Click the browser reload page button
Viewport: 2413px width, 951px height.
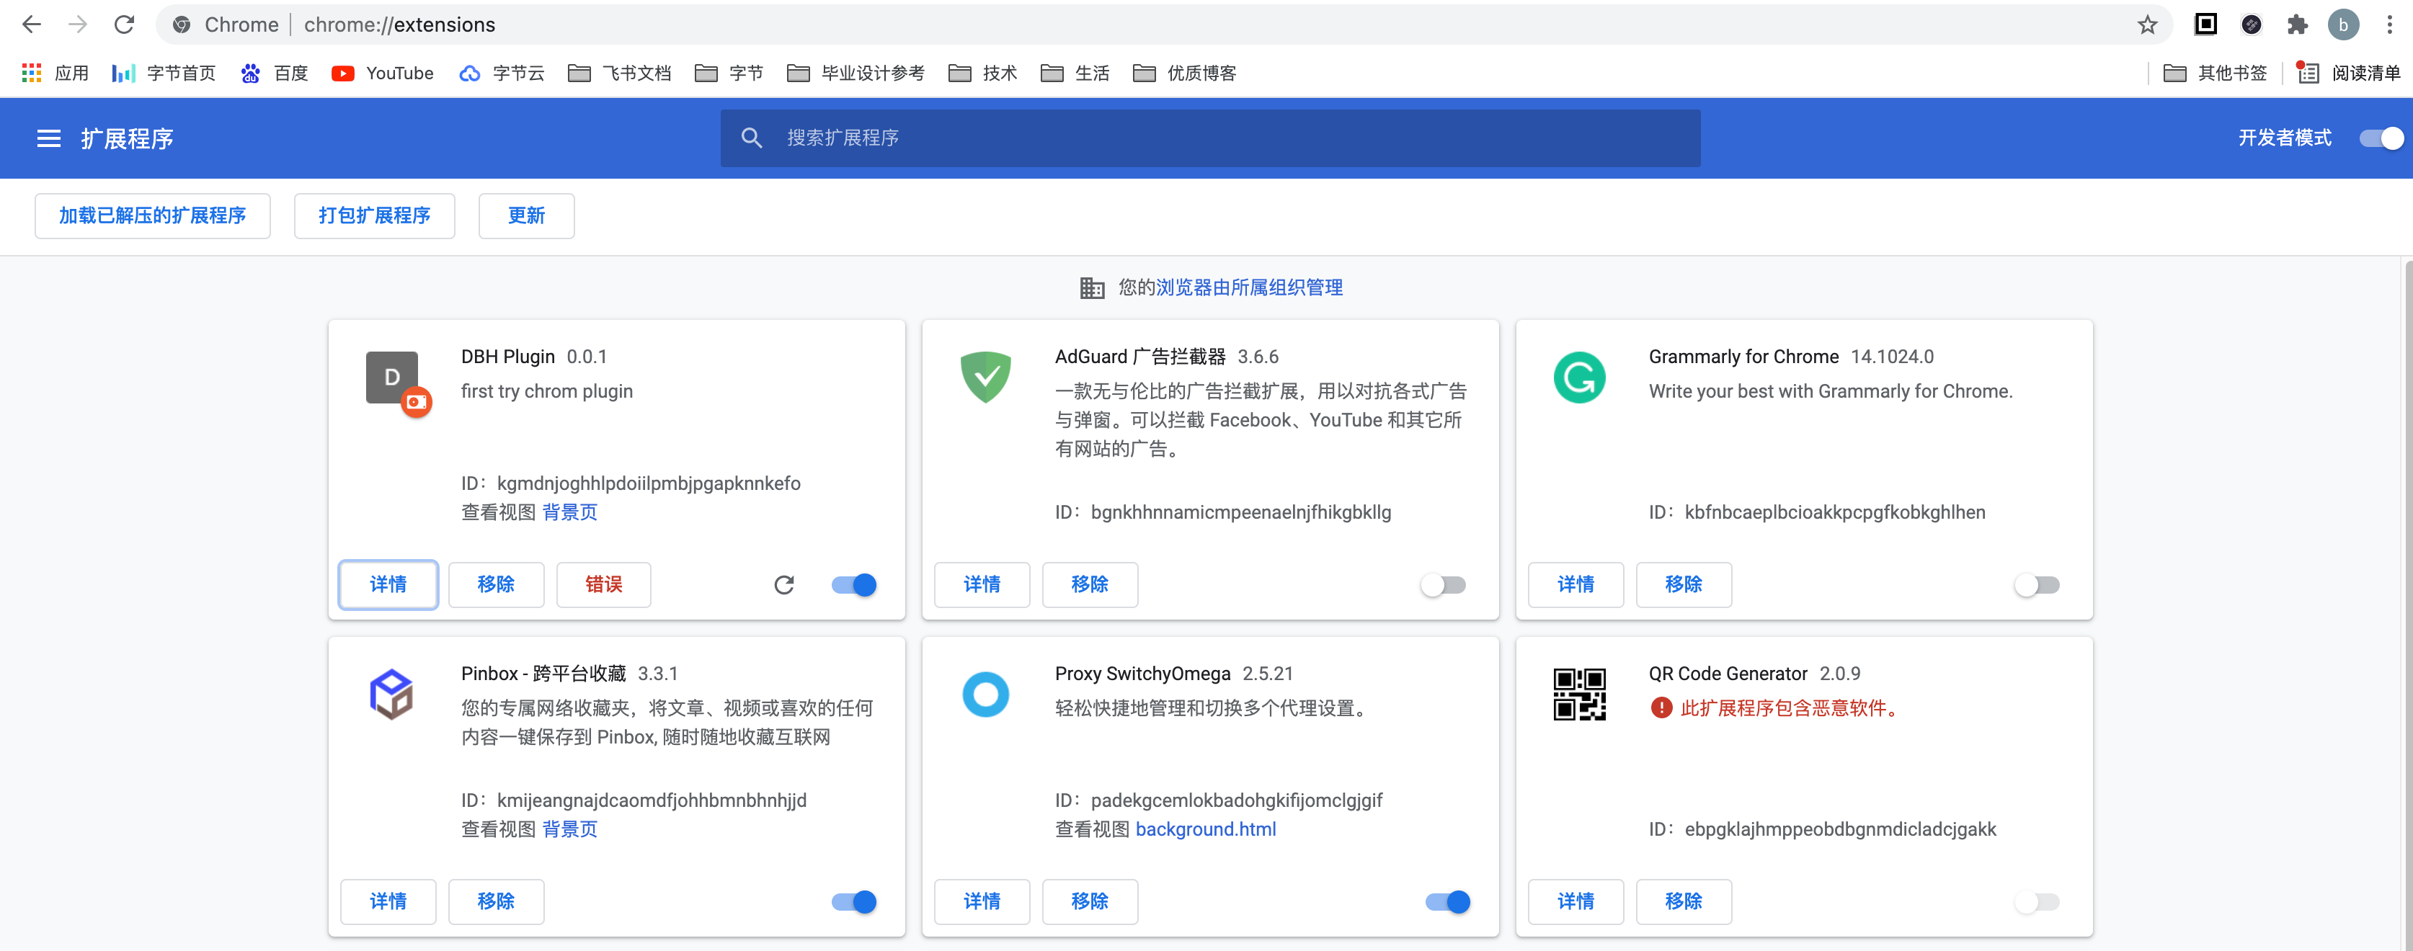click(x=125, y=25)
